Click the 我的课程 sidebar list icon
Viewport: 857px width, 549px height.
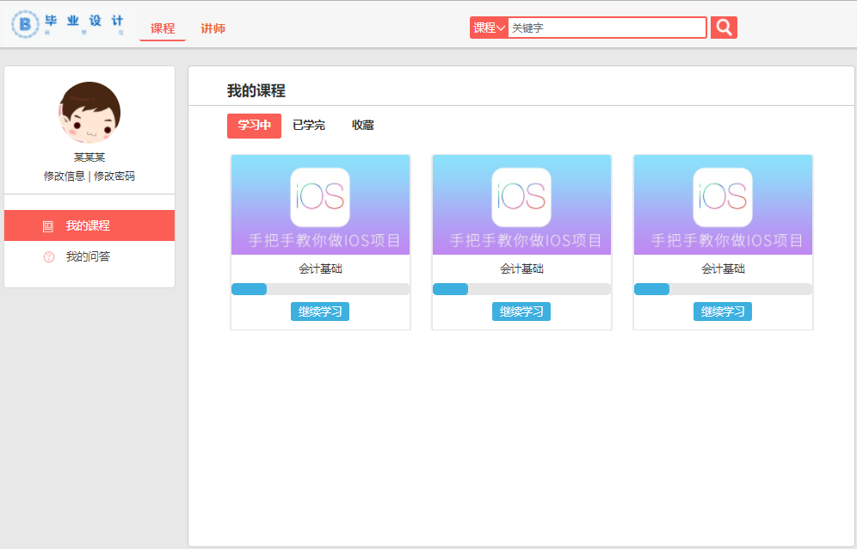[48, 226]
